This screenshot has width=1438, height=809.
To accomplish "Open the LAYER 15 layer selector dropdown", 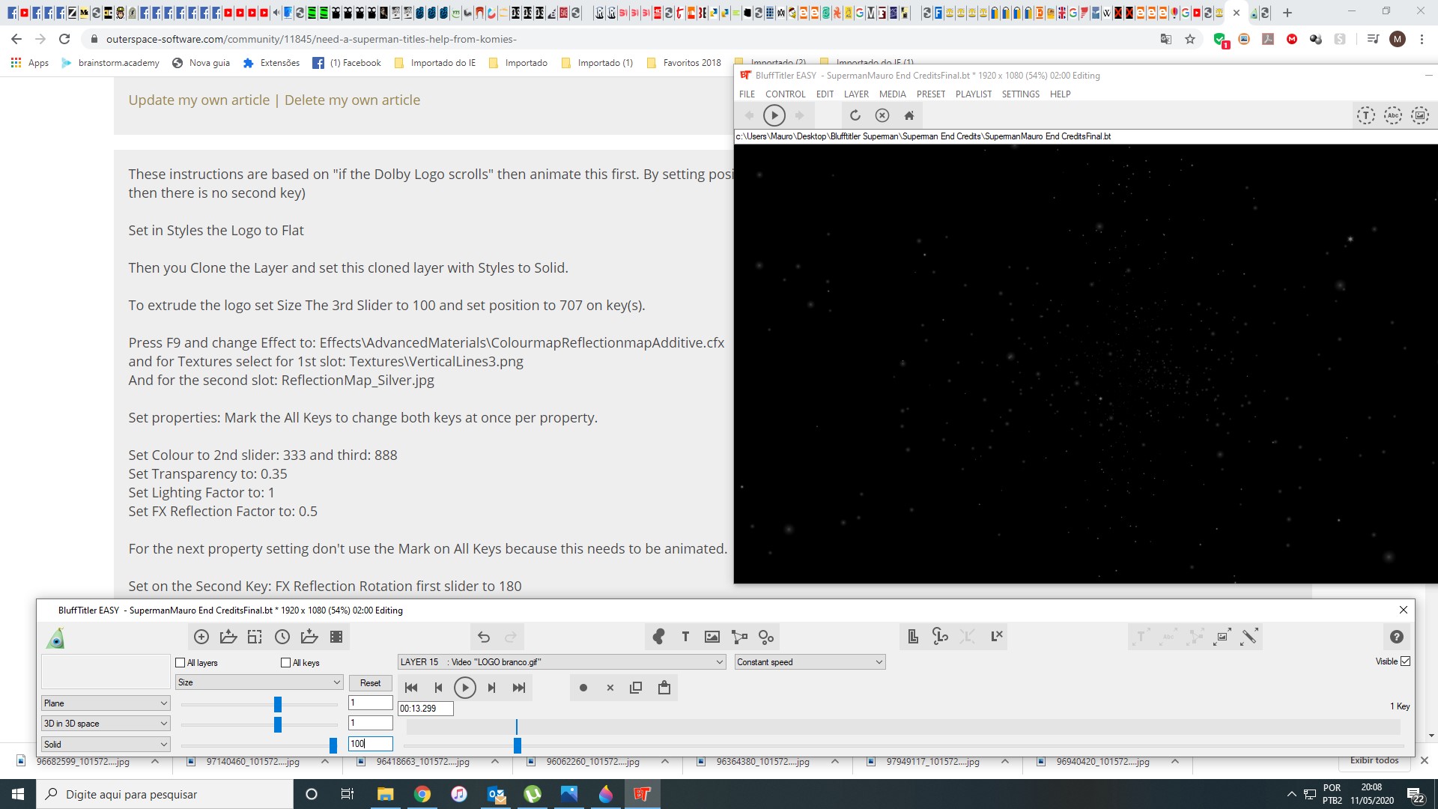I will [x=562, y=662].
